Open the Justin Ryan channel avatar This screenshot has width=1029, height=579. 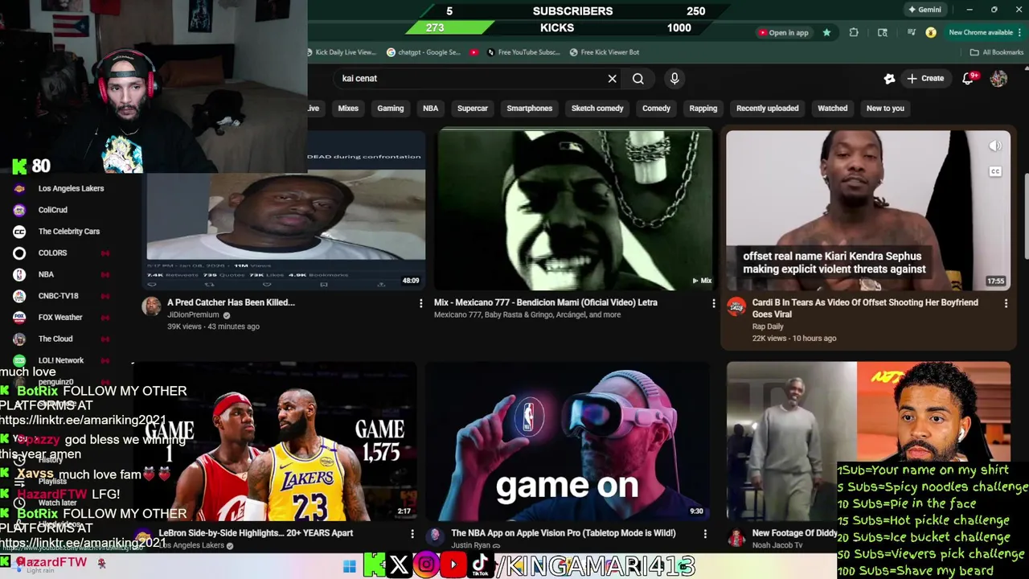(435, 536)
